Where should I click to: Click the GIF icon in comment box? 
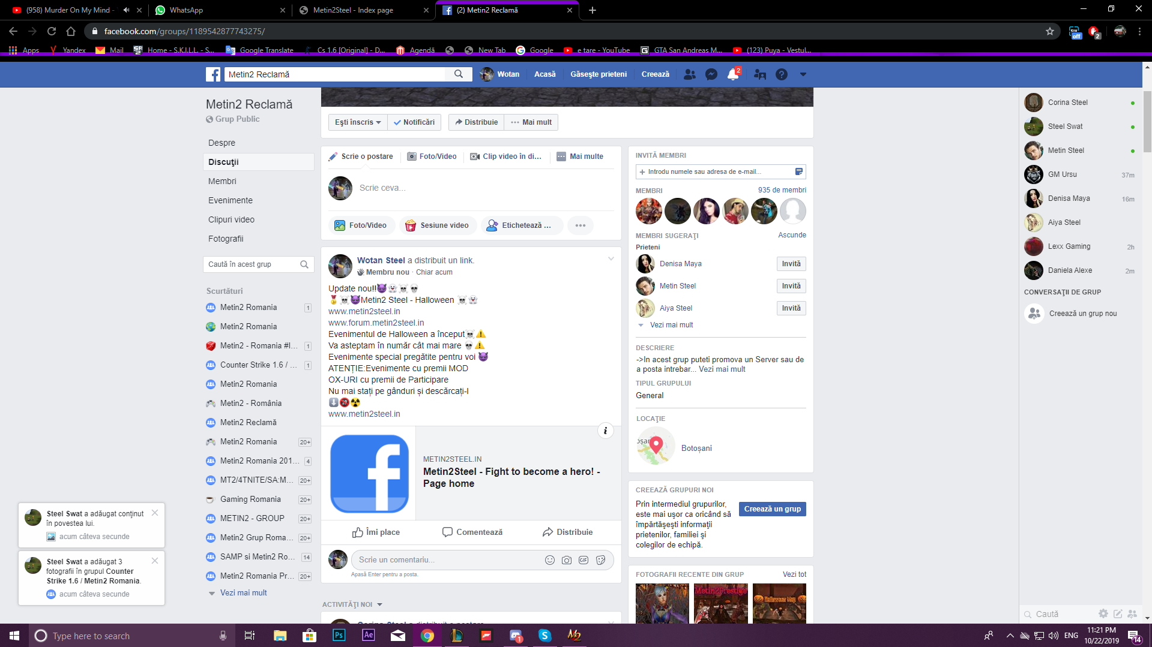584,560
